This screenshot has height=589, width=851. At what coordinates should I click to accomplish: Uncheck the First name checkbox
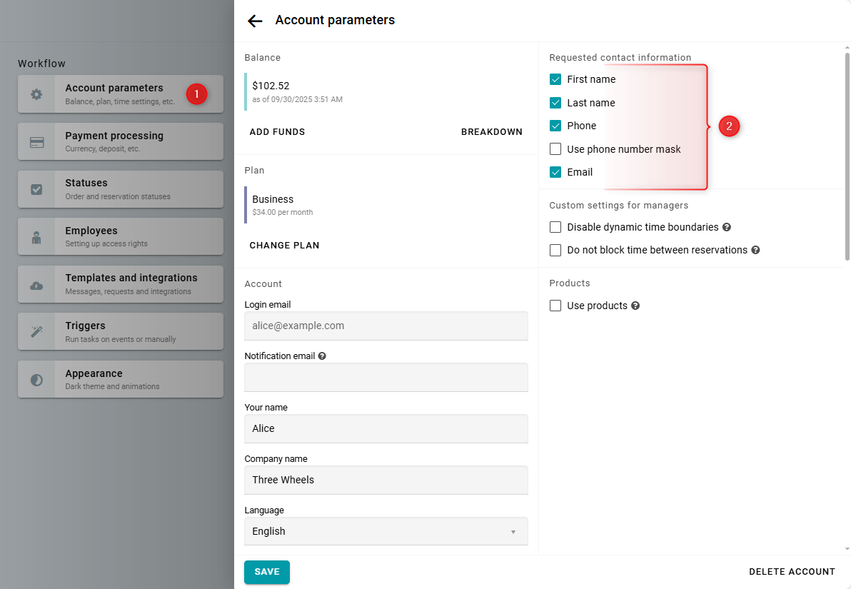pyautogui.click(x=555, y=79)
